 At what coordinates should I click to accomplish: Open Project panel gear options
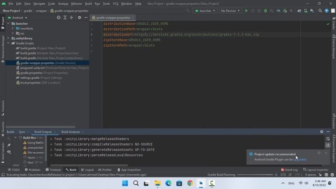pyautogui.click(x=79, y=17)
